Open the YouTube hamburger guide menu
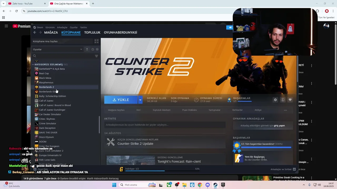Screen dimensions: 337x189 point(6,26)
